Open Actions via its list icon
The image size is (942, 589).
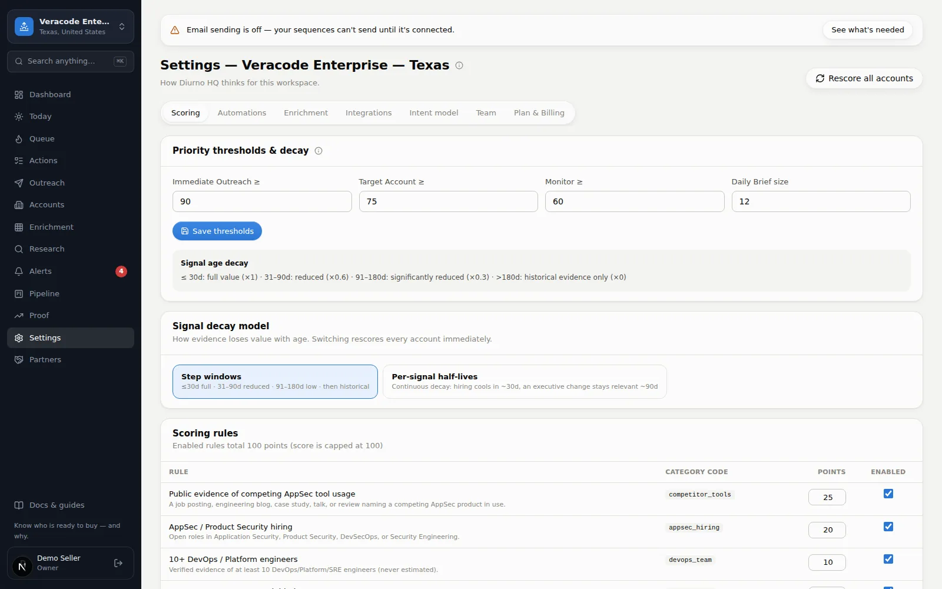[19, 161]
